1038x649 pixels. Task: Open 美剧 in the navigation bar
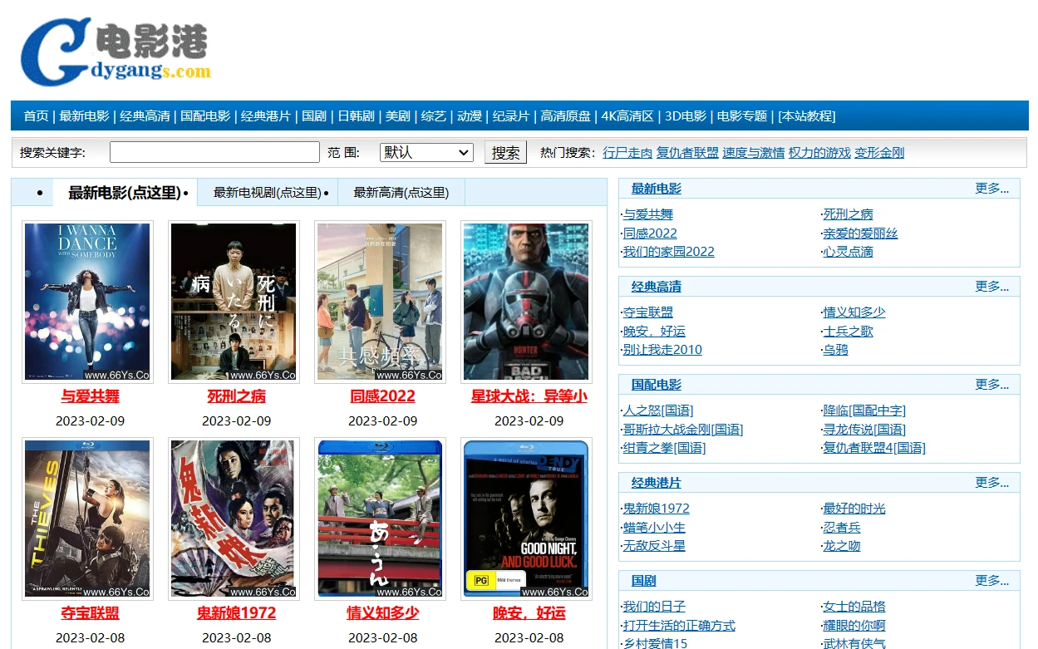click(400, 116)
